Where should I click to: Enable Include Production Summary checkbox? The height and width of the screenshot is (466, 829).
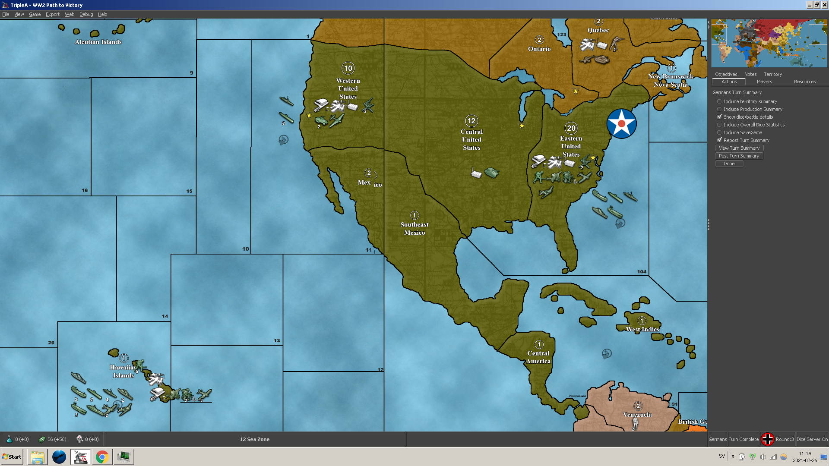pyautogui.click(x=719, y=109)
